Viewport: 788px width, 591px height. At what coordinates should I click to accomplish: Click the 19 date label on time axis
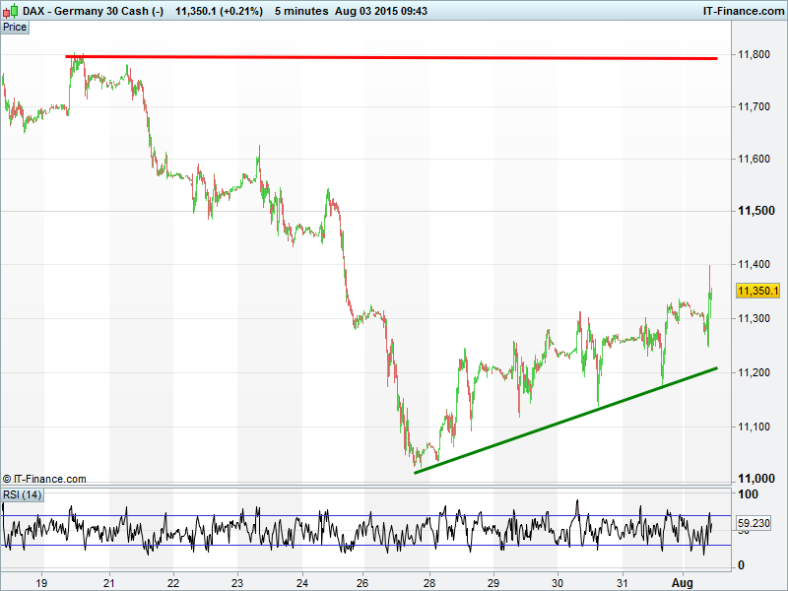click(x=42, y=581)
